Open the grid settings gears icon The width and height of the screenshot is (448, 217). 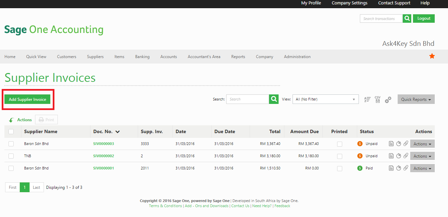(388, 100)
